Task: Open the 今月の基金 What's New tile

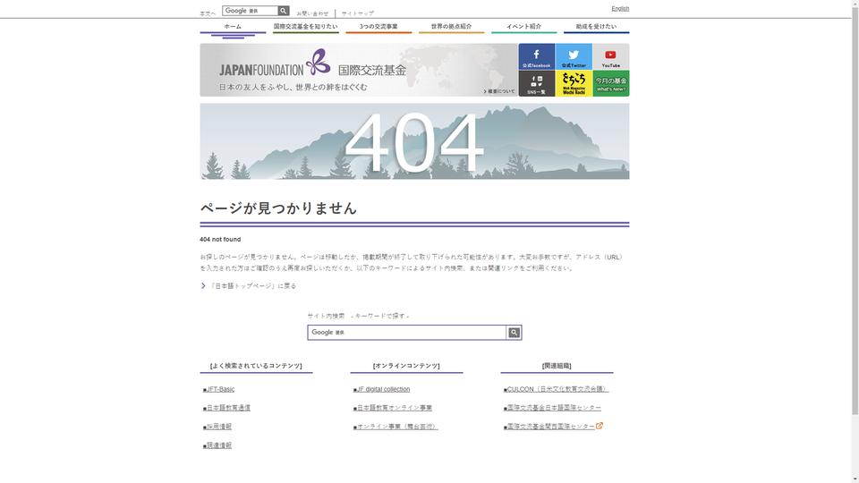Action: click(x=611, y=83)
